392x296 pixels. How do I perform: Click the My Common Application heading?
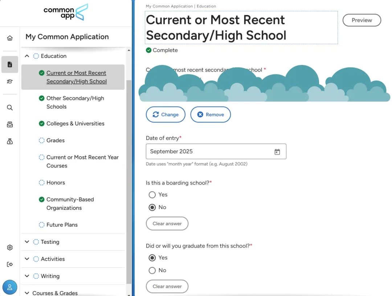(x=67, y=37)
